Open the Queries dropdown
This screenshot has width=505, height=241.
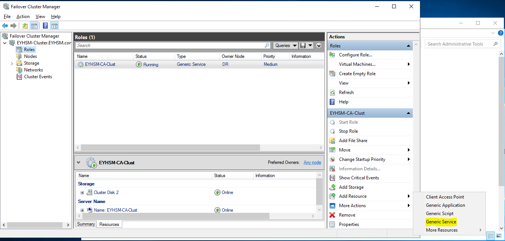(285, 45)
